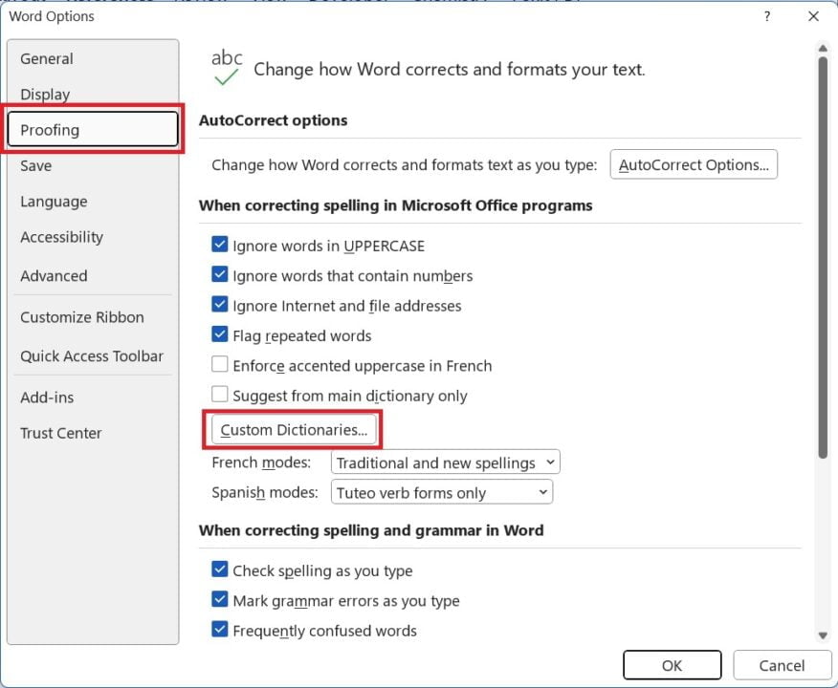Uncheck Ignore words that contain numbers
The image size is (838, 688).
[219, 275]
